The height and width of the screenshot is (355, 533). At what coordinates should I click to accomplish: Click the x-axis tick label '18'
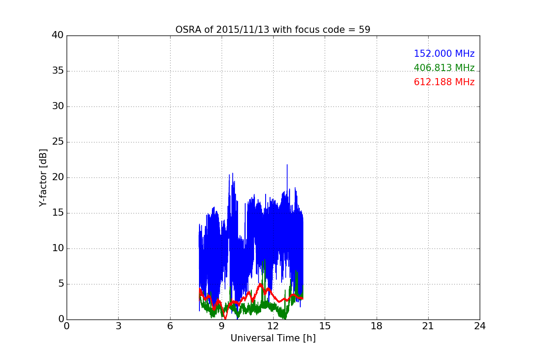point(377,326)
